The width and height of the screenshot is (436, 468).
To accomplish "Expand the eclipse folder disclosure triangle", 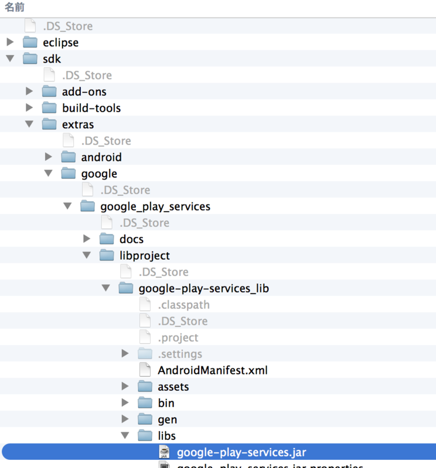I will (x=10, y=42).
